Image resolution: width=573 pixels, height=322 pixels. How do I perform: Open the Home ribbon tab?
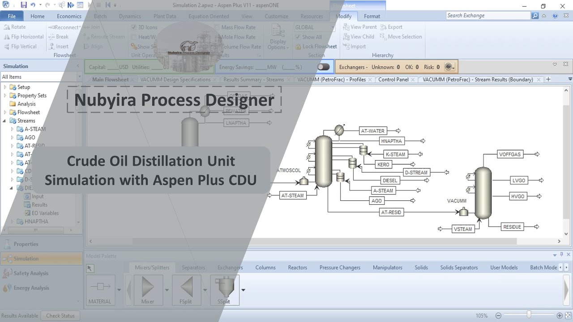coord(38,16)
